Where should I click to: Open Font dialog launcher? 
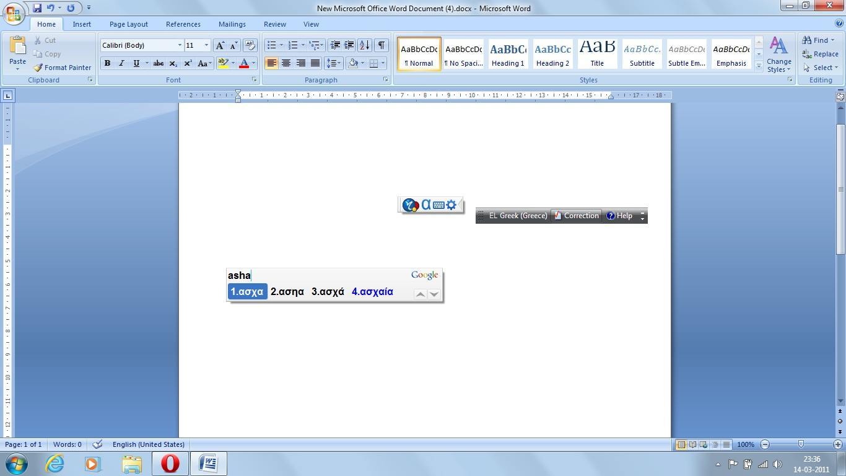click(x=254, y=80)
